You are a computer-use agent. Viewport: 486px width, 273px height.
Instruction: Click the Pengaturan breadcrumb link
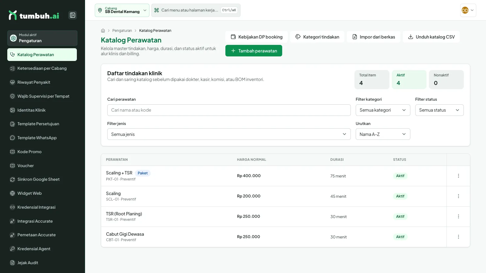(122, 31)
